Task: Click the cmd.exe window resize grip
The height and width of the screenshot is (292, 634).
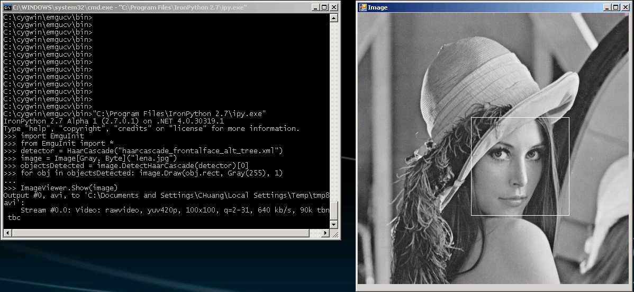Action: tap(334, 233)
